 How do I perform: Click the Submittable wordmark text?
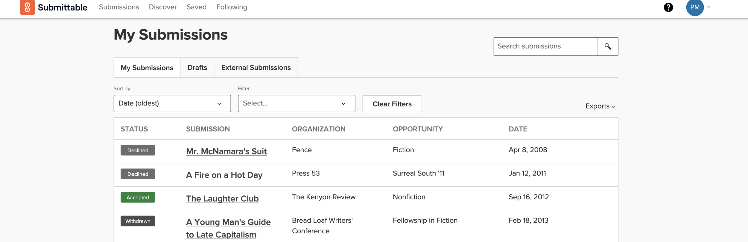63,7
